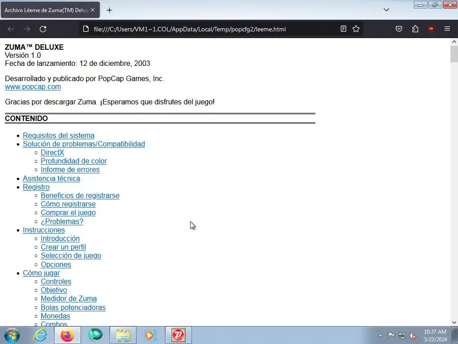458x344 pixels.
Task: Open the Controles link
Action: [x=56, y=281]
